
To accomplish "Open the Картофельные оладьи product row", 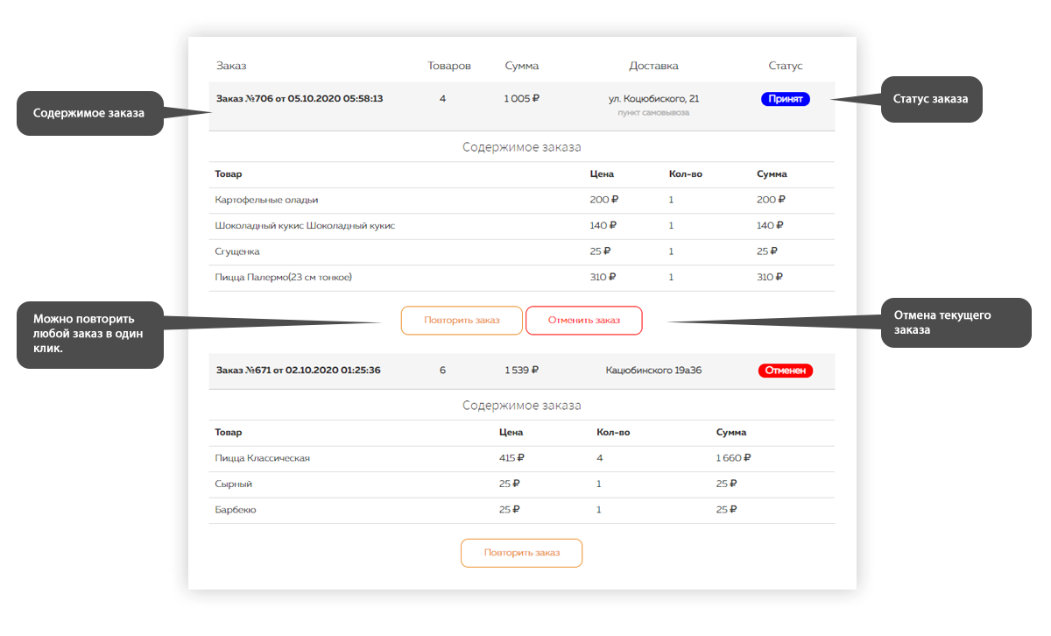I will click(266, 200).
